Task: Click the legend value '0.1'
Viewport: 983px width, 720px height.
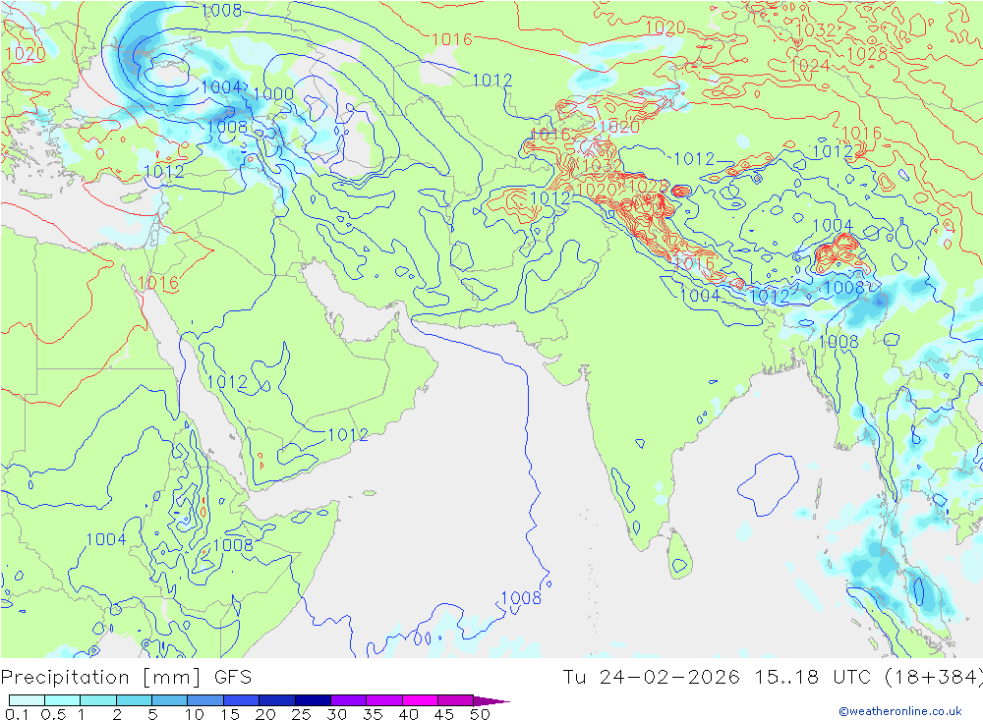Action: coord(17,714)
